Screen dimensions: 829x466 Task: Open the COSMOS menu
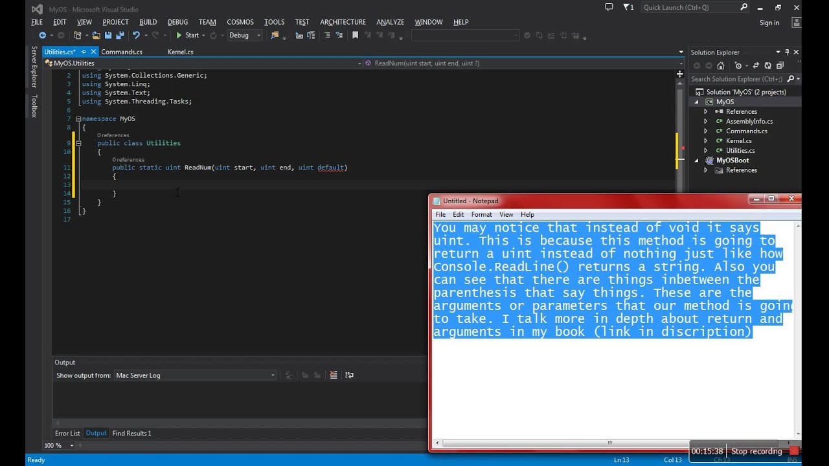tap(240, 22)
